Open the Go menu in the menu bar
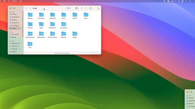The height and width of the screenshot is (109, 195). point(9,1)
